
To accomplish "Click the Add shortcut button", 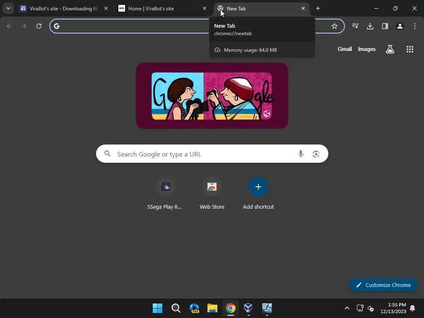I will pos(258,194).
